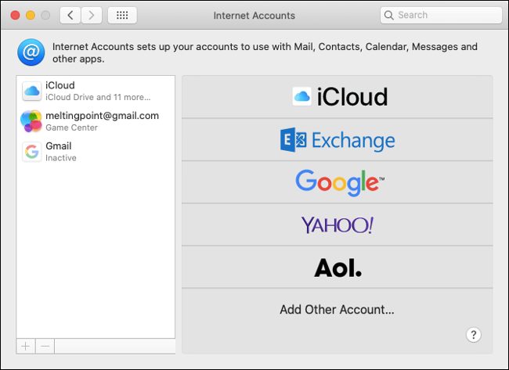509x370 pixels.
Task: Click the 'Inactive' status text
Action: (61, 158)
